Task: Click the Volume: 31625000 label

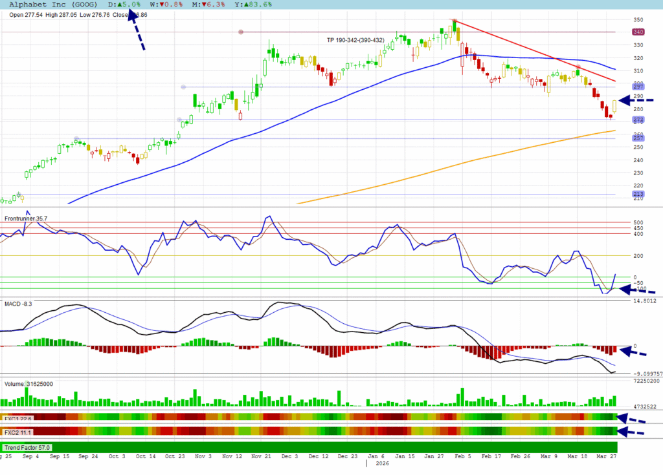Action: [x=28, y=384]
